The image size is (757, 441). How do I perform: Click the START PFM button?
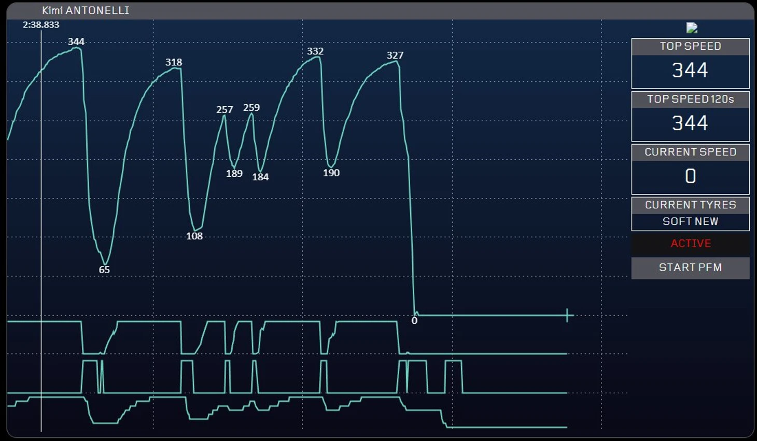point(690,268)
